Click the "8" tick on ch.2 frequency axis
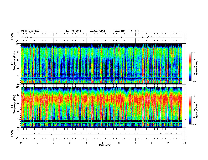The width and height of the screenshot is (208, 160). click(18, 95)
